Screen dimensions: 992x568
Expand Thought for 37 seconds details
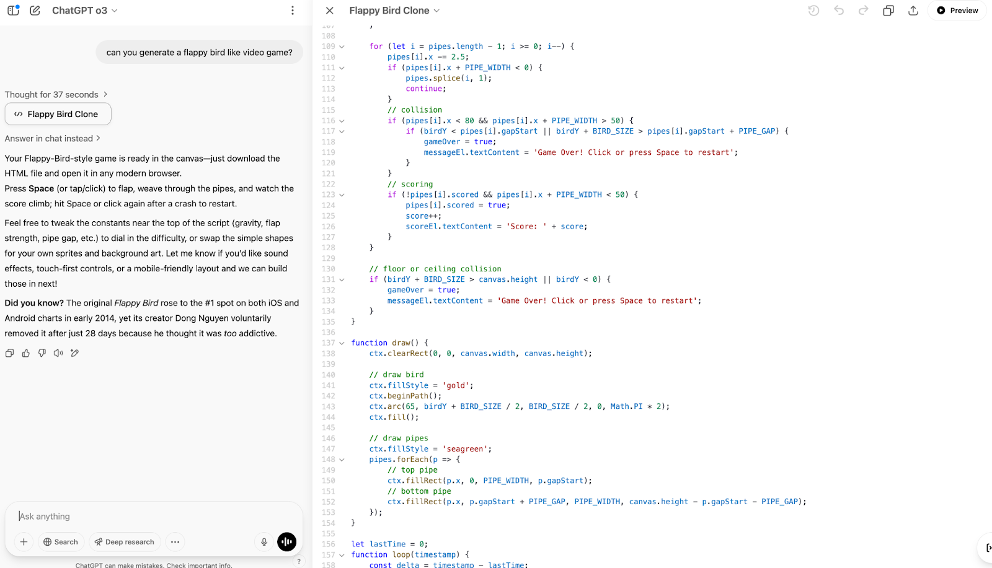point(56,95)
